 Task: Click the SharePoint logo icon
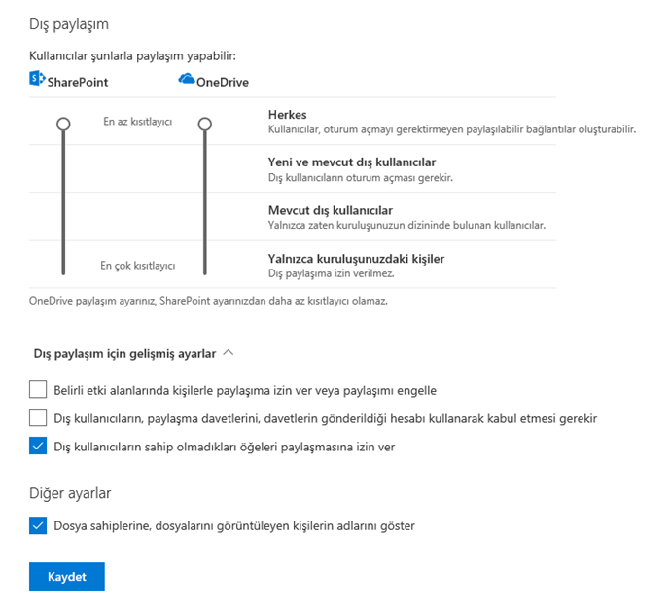(37, 79)
